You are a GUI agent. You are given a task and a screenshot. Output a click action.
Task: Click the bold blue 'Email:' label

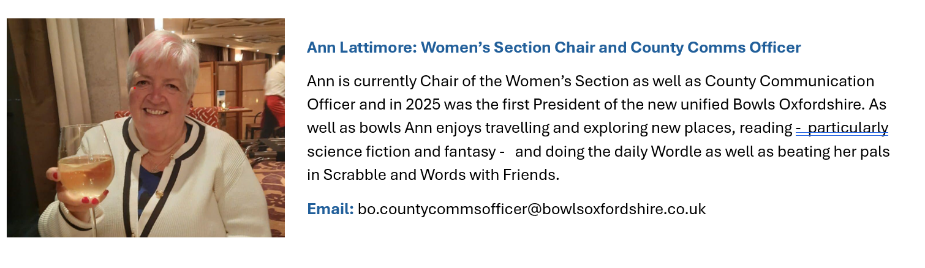point(330,209)
